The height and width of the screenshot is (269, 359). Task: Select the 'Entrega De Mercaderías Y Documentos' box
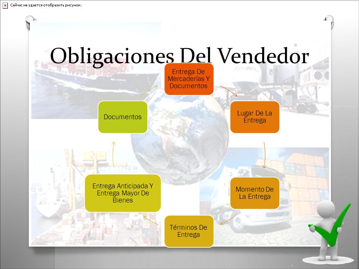pos(189,79)
